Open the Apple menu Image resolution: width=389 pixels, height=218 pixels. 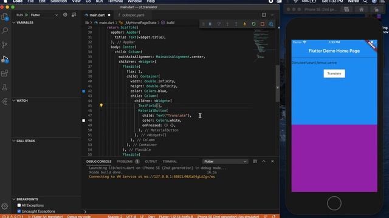[5, 1]
